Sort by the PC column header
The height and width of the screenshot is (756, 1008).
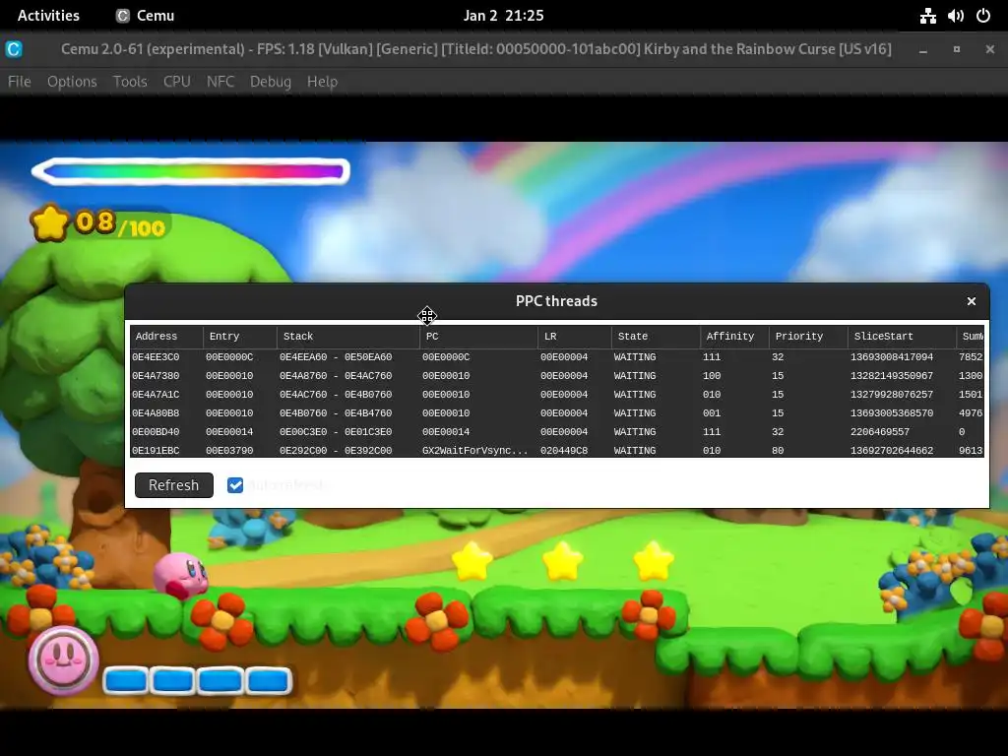click(479, 337)
